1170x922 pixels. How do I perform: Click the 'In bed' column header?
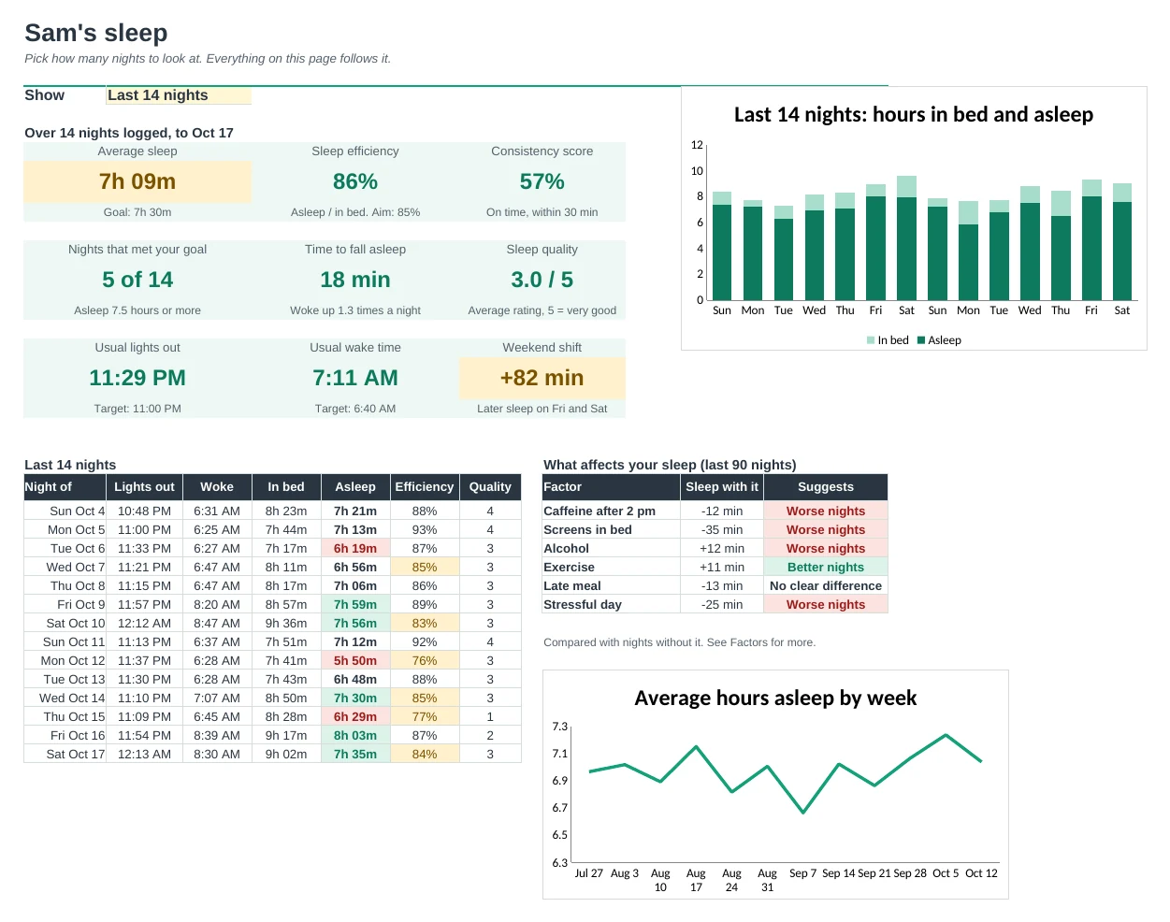[286, 487]
